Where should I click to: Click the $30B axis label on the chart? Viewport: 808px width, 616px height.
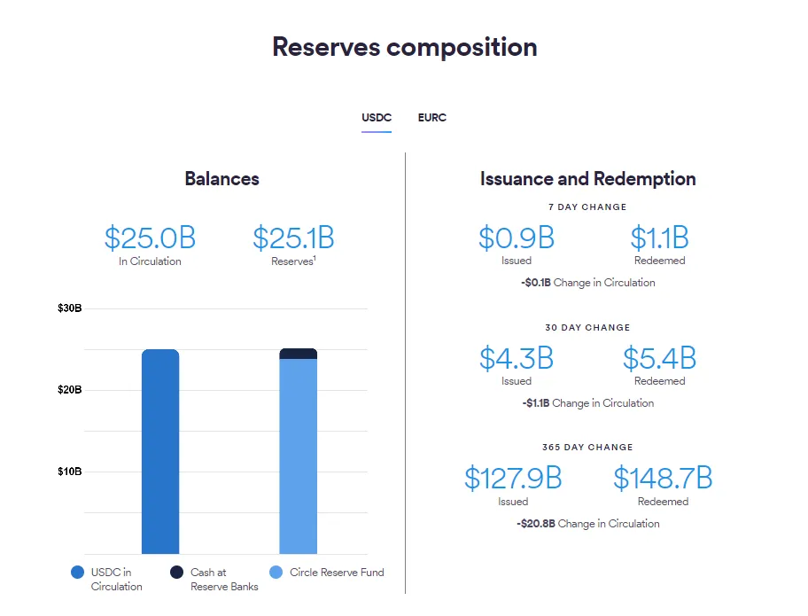tap(69, 308)
